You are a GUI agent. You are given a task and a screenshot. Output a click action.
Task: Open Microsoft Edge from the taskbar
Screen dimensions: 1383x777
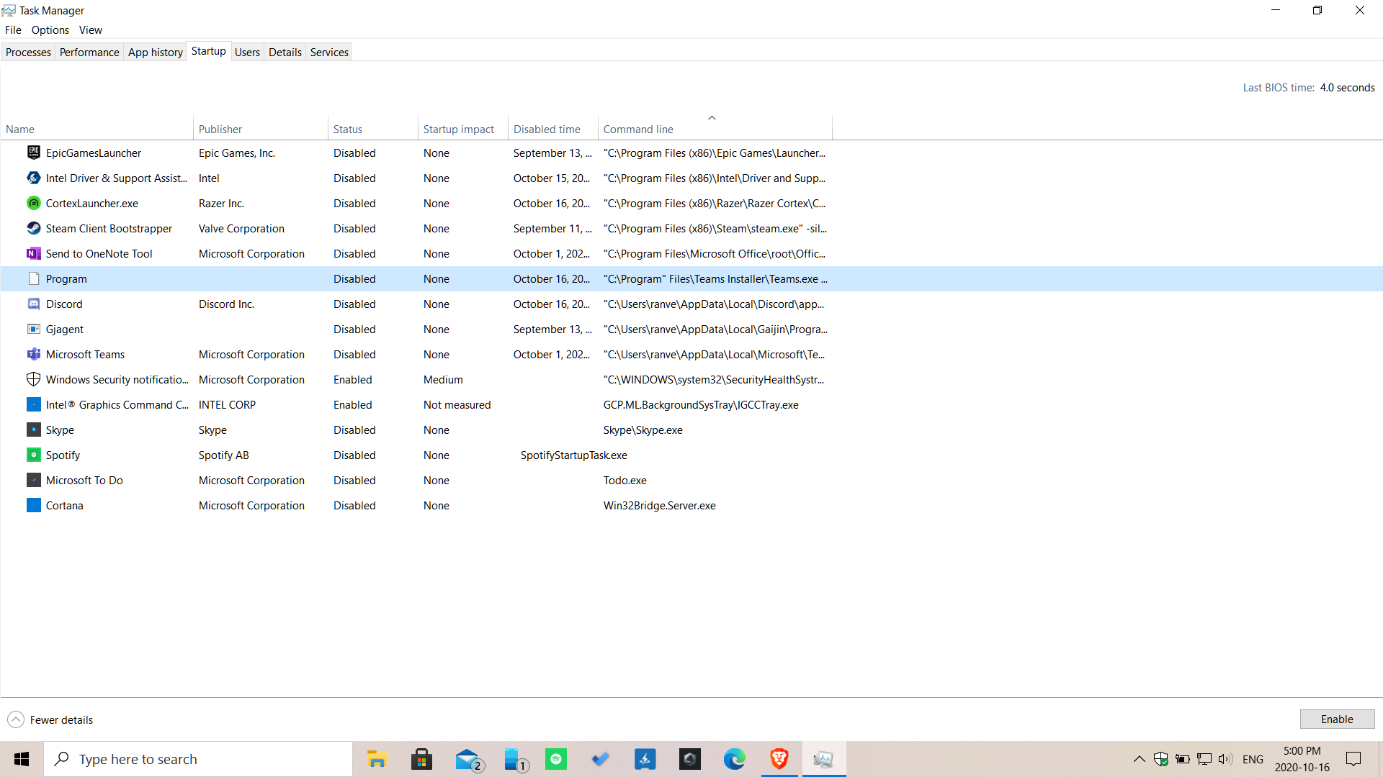(x=735, y=759)
